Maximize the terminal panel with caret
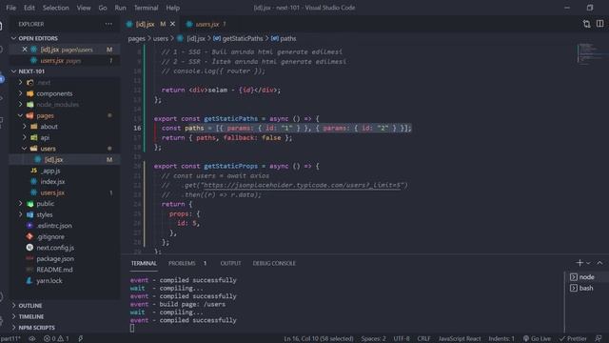This screenshot has width=609, height=343. tap(599, 263)
